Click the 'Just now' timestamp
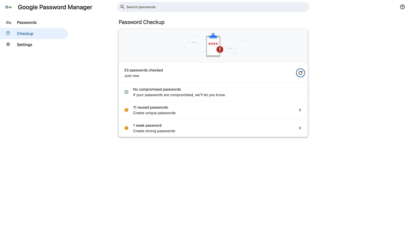 pyautogui.click(x=132, y=76)
